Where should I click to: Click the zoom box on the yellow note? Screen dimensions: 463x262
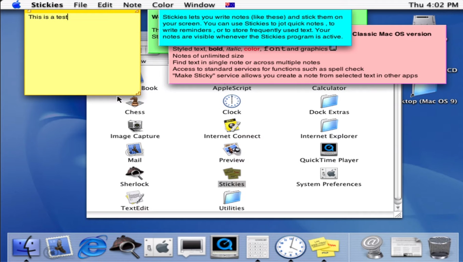pos(137,11)
